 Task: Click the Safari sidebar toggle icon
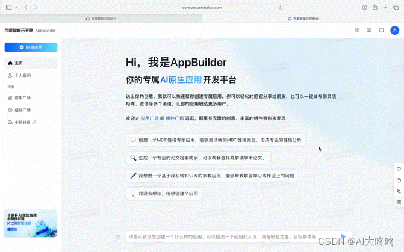pos(9,7)
